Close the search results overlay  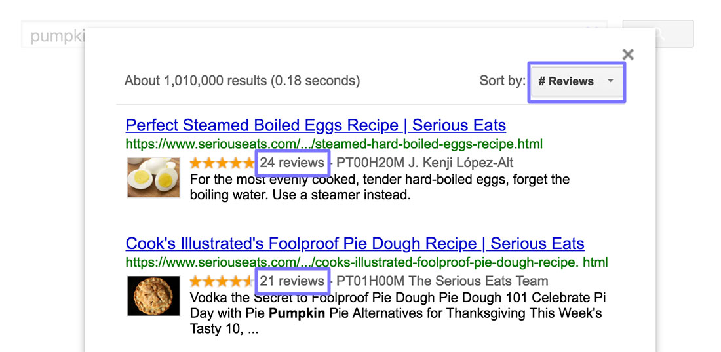(x=628, y=54)
